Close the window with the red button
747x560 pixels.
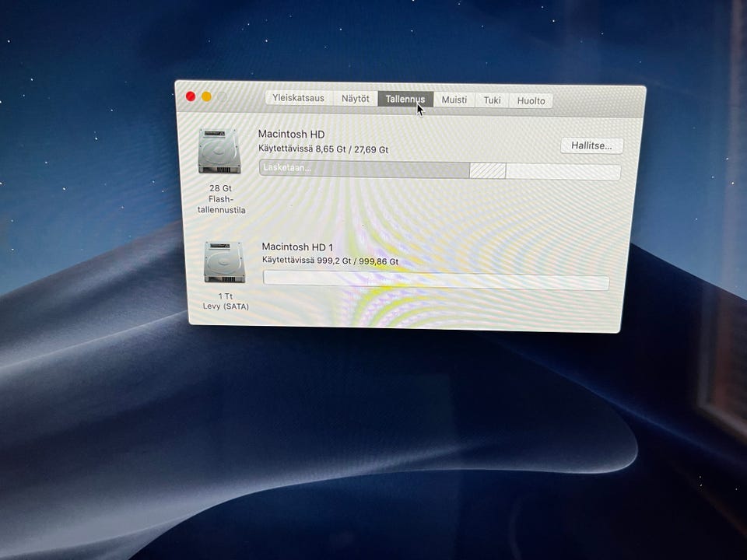click(191, 96)
